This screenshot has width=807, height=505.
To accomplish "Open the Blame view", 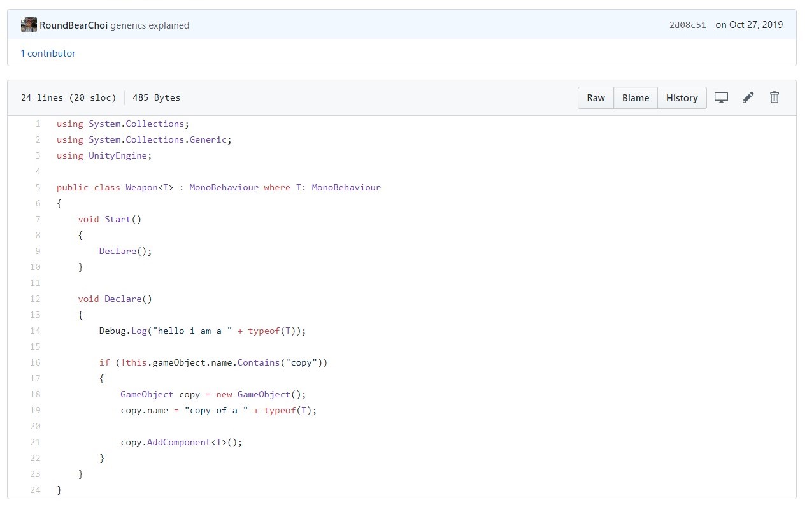I will [636, 97].
